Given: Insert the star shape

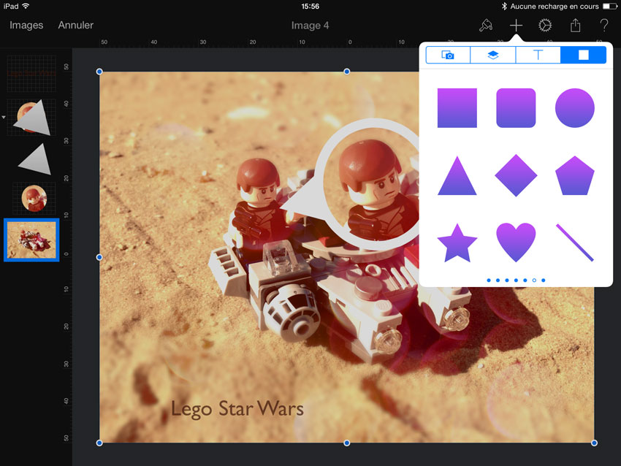Looking at the screenshot, I should pos(457,242).
